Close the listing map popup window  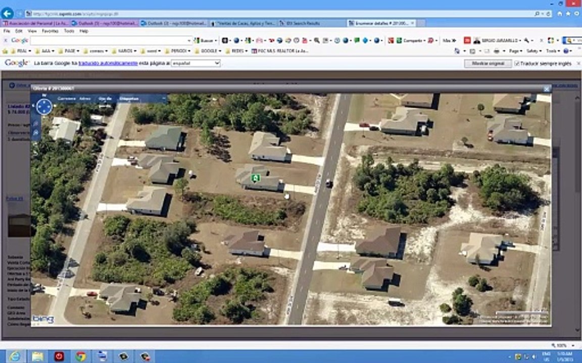(546, 89)
